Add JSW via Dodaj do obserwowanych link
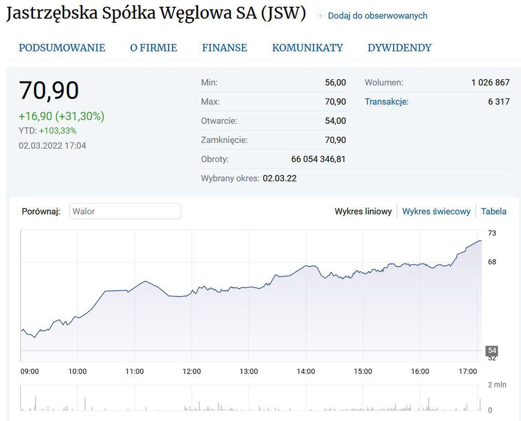 [x=378, y=16]
